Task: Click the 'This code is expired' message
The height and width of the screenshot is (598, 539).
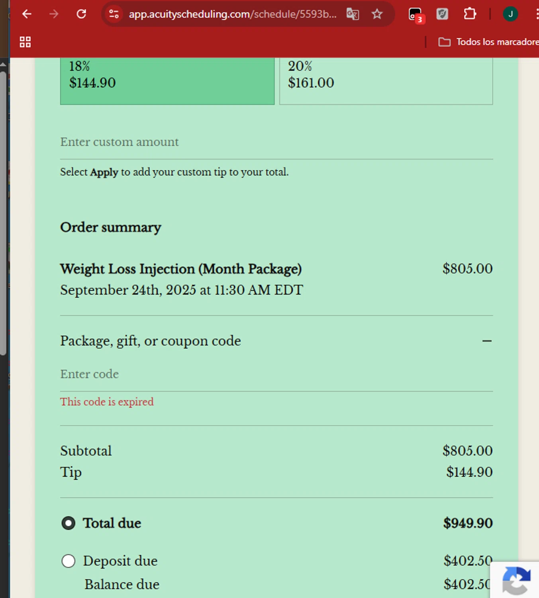Action: point(107,402)
